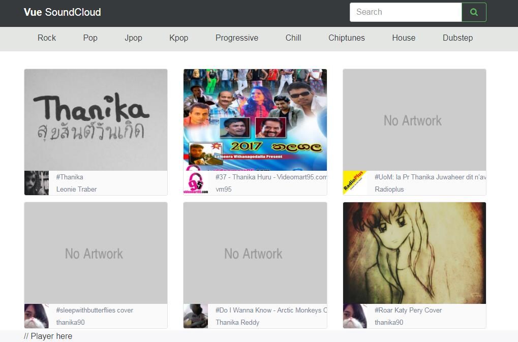Click Thanika Reddy's guitar avatar
This screenshot has height=342, width=518.
pyautogui.click(x=196, y=316)
